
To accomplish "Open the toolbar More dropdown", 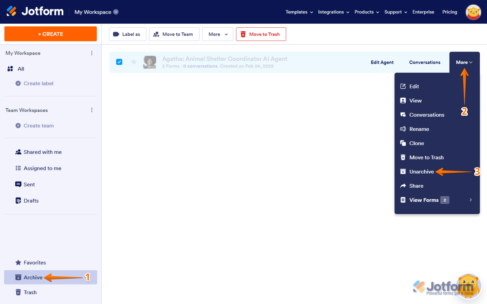I will 218,34.
